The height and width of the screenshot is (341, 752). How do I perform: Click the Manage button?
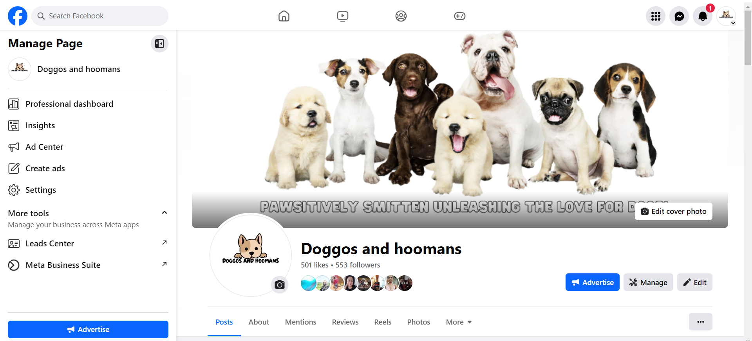pyautogui.click(x=648, y=282)
